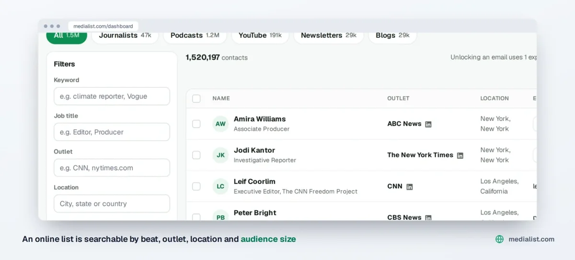Image resolution: width=575 pixels, height=260 pixels.
Task: Click the globe icon beside medialist.com
Action: (x=499, y=239)
